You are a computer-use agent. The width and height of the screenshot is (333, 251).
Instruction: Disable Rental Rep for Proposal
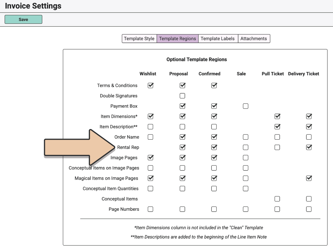tap(182, 147)
